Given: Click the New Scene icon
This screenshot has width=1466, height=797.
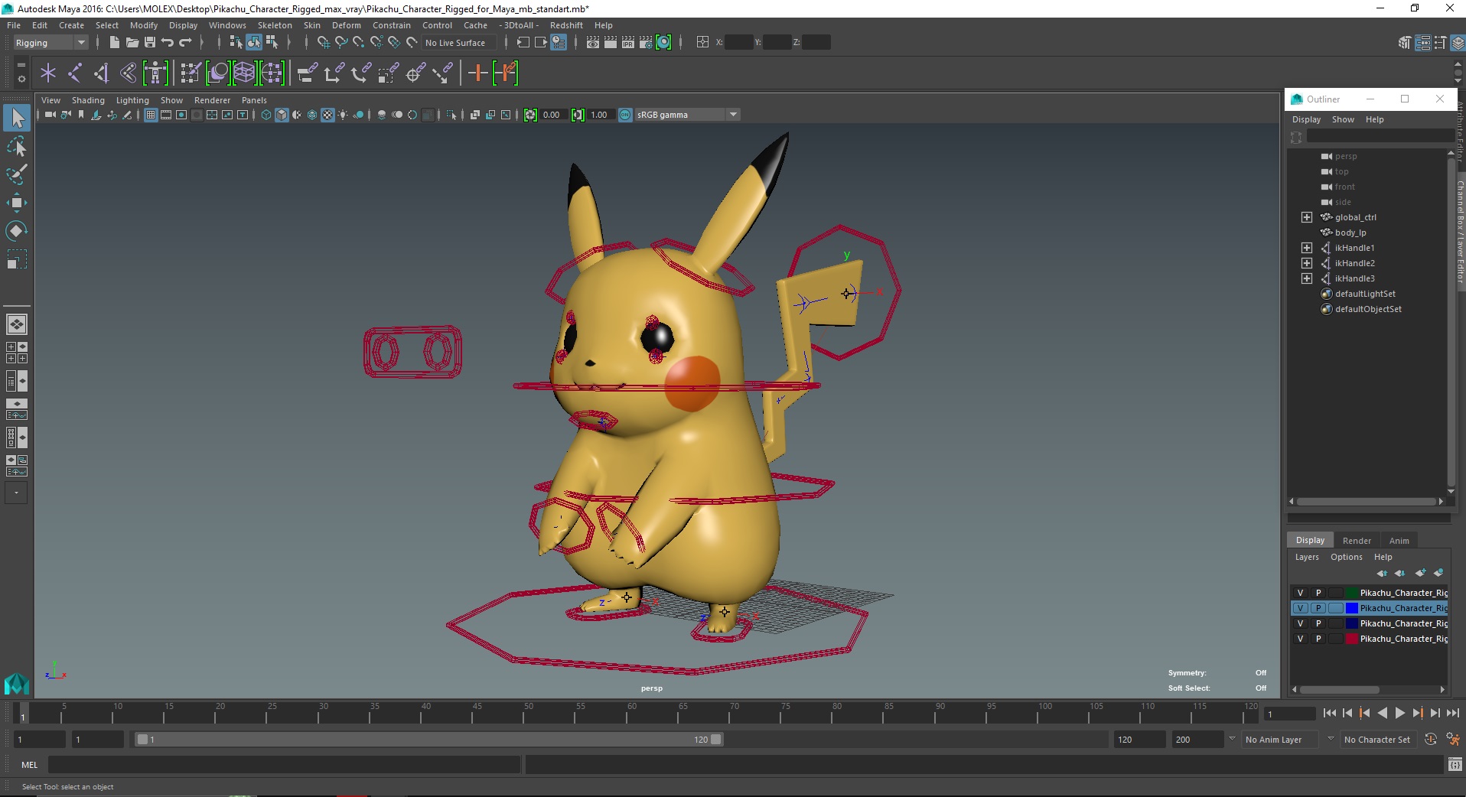Looking at the screenshot, I should (x=114, y=43).
